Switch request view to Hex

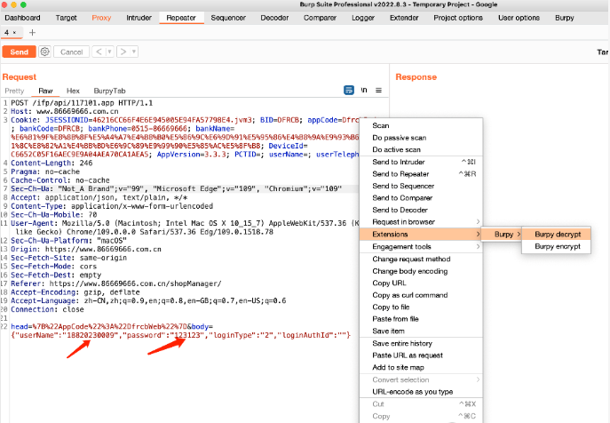[73, 91]
